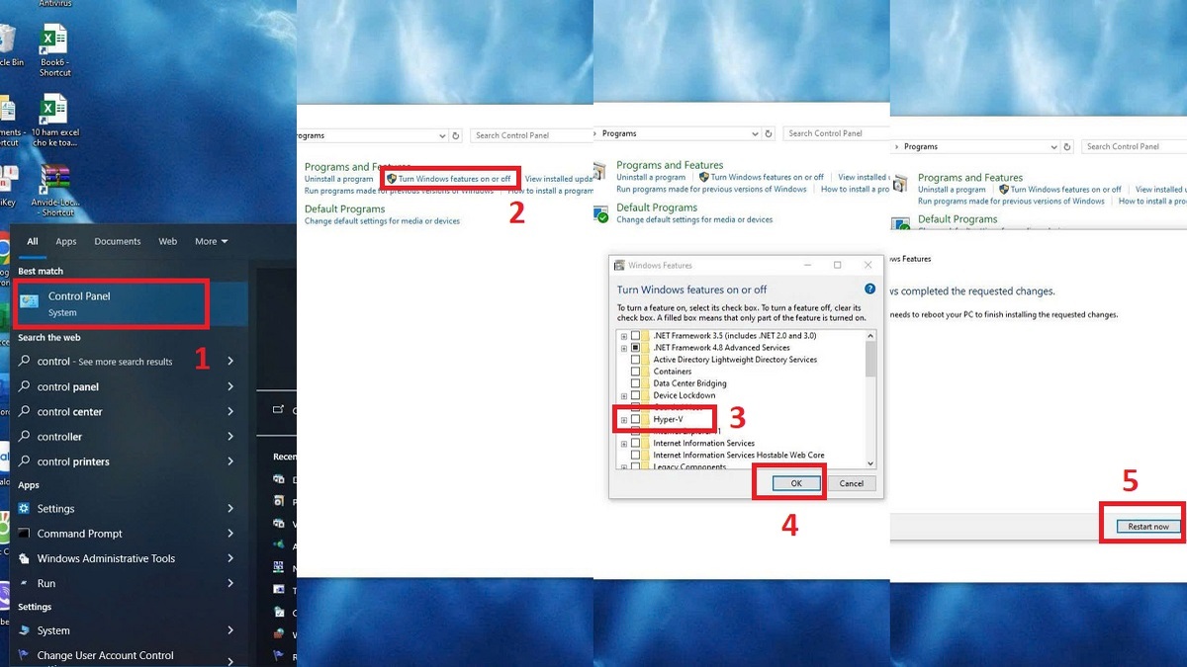Viewport: 1187px width, 667px height.
Task: Tick the Device Lockdown checkbox
Action: coord(636,395)
